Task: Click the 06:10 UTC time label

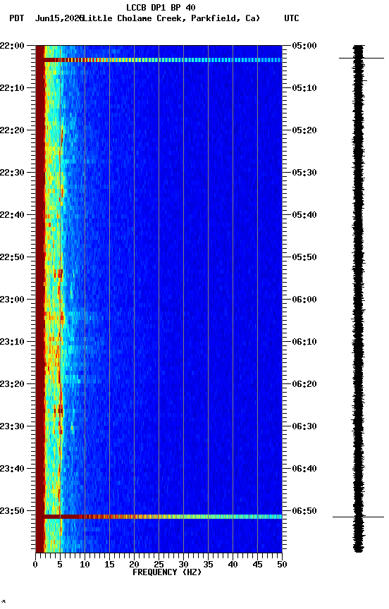Action: 304,342
